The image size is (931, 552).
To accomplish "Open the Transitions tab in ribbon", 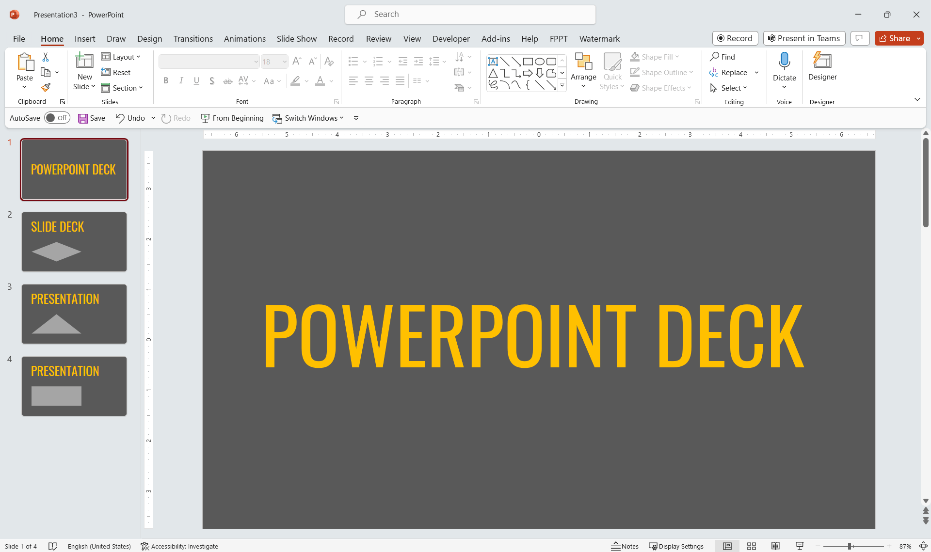I will click(x=193, y=38).
